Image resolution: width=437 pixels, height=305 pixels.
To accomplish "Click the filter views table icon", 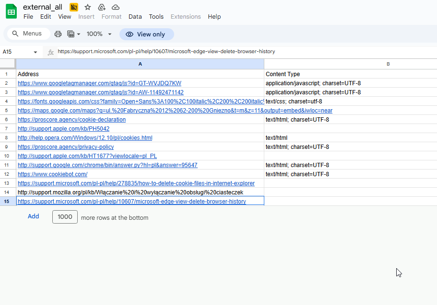I will coord(71,34).
